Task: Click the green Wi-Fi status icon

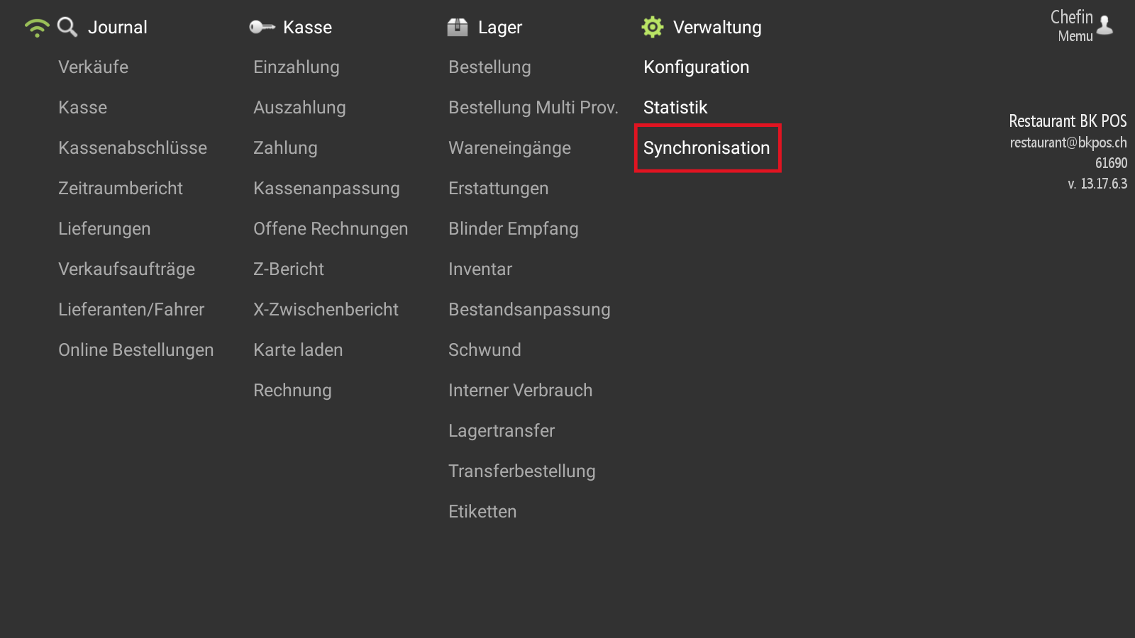Action: tap(36, 28)
